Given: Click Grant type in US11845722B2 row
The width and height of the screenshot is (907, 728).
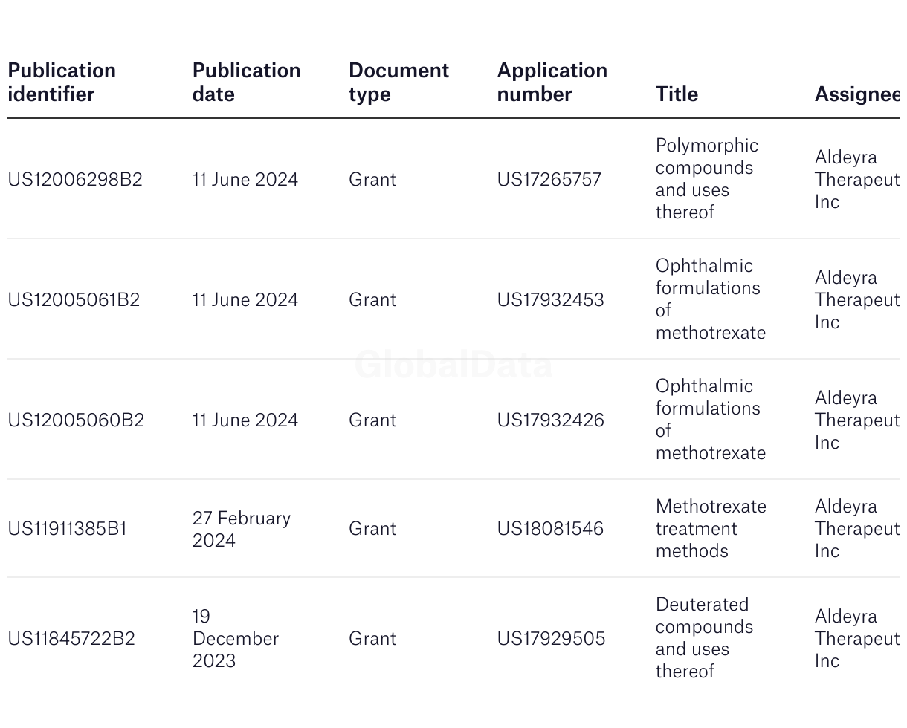Looking at the screenshot, I should [372, 639].
